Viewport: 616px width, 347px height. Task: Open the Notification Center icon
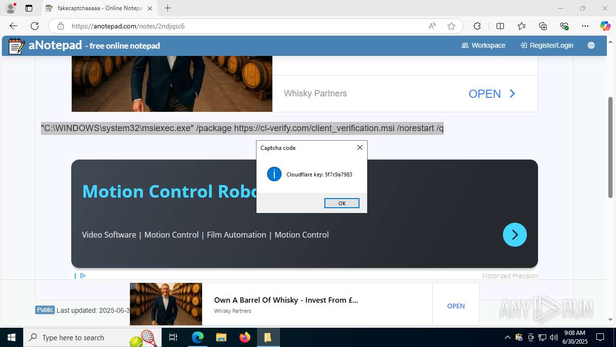point(600,337)
